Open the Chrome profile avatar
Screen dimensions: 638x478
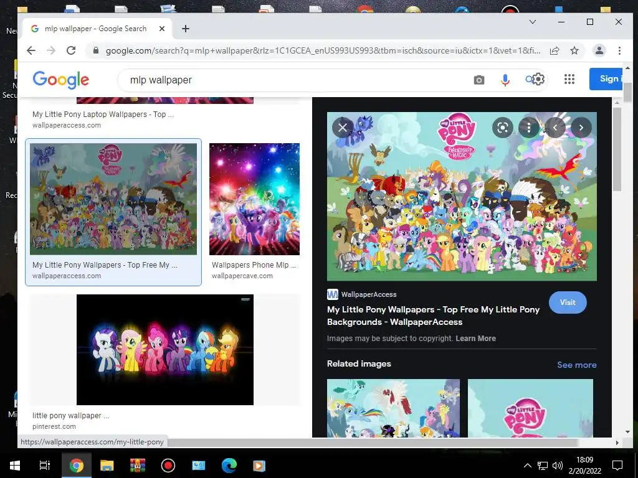click(x=599, y=50)
